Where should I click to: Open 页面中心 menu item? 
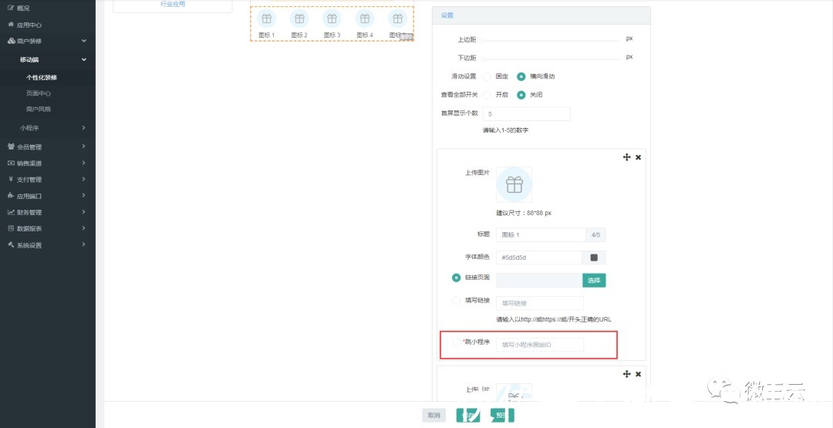pos(39,93)
